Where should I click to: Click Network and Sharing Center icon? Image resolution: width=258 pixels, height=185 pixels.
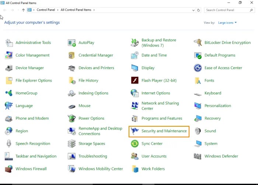click(x=135, y=106)
